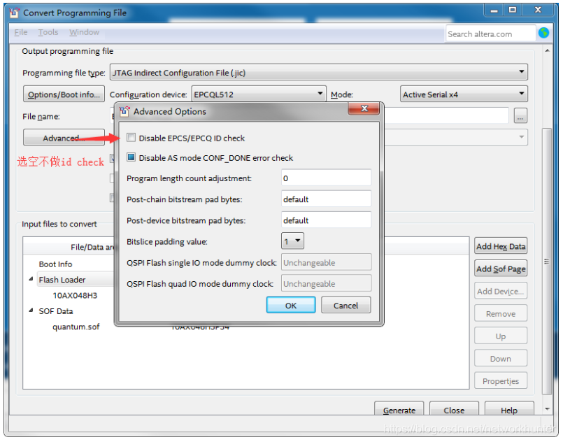Collapse the Flash Loader tree node
The image size is (563, 442).
click(x=31, y=279)
